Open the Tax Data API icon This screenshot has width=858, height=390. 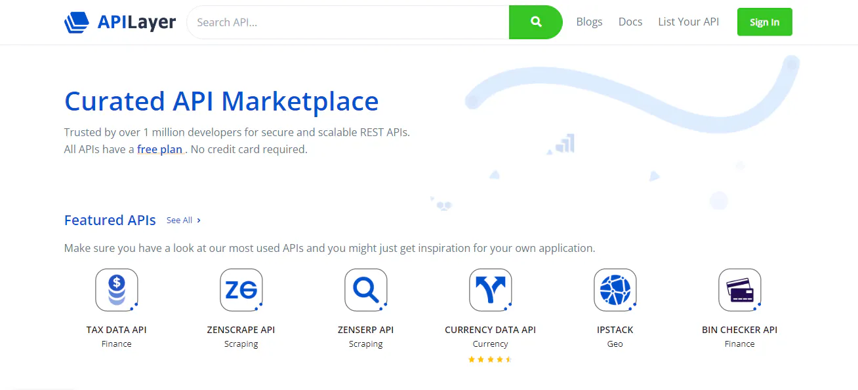click(x=117, y=290)
